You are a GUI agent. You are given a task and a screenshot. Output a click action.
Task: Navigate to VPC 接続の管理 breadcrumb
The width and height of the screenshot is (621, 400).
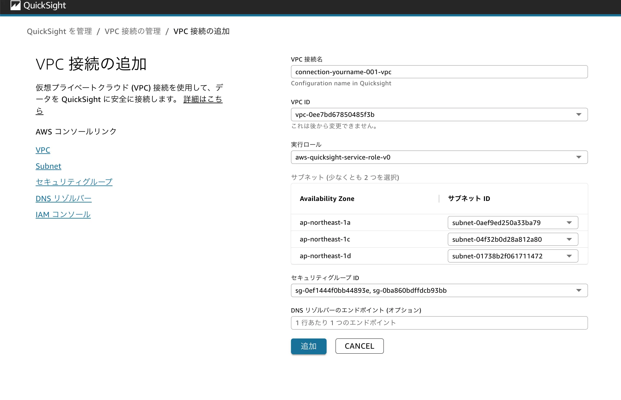(133, 32)
